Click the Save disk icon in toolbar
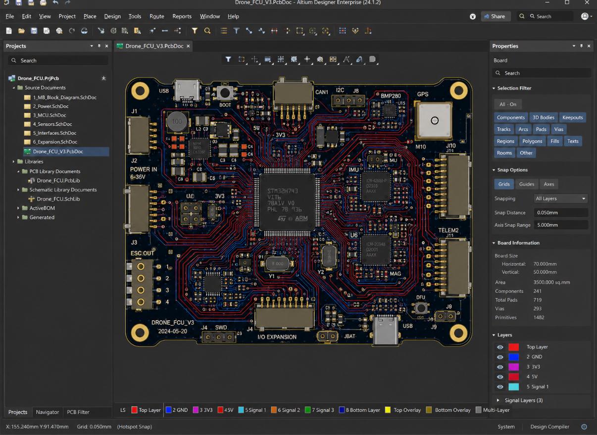597x435 pixels. [x=34, y=31]
